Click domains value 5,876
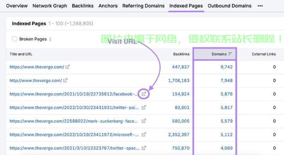 tap(227, 94)
